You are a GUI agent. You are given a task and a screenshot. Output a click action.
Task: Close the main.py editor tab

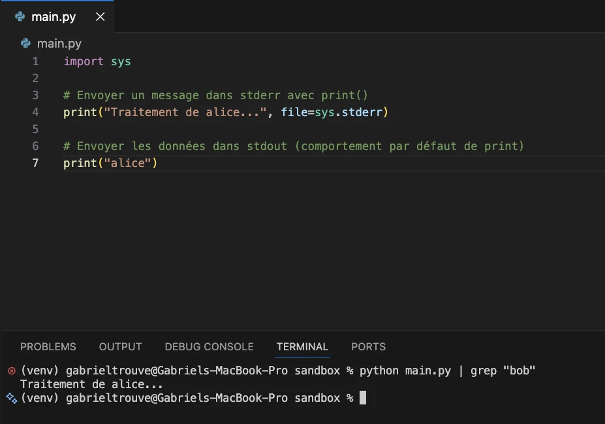tap(101, 16)
